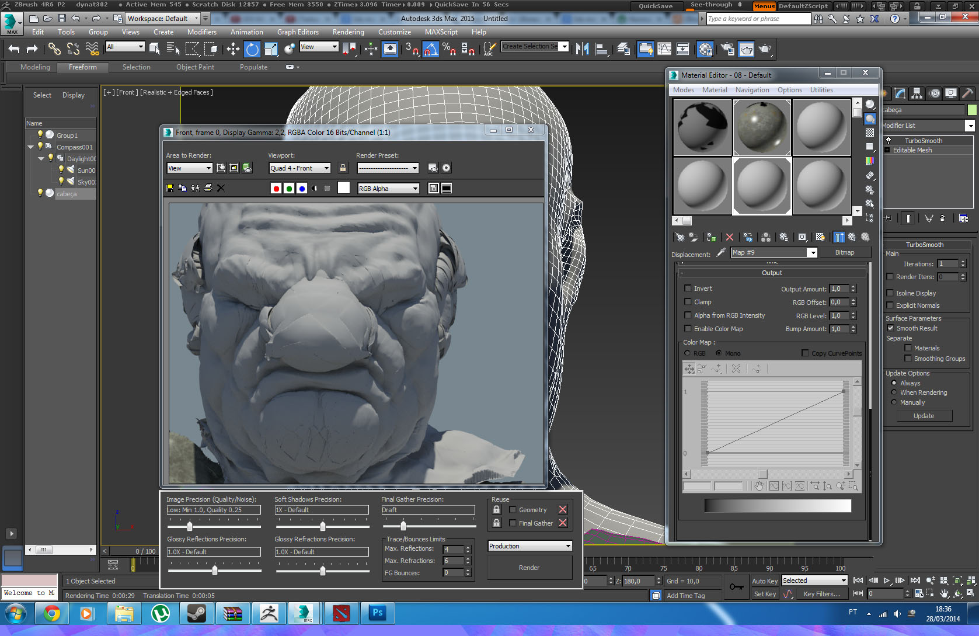Open Select by Name list icon
This screenshot has height=636, width=979.
point(173,49)
